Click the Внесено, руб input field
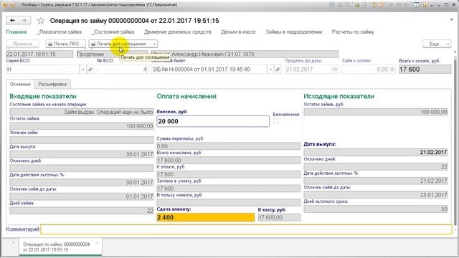The height and width of the screenshot is (258, 459). point(213,121)
